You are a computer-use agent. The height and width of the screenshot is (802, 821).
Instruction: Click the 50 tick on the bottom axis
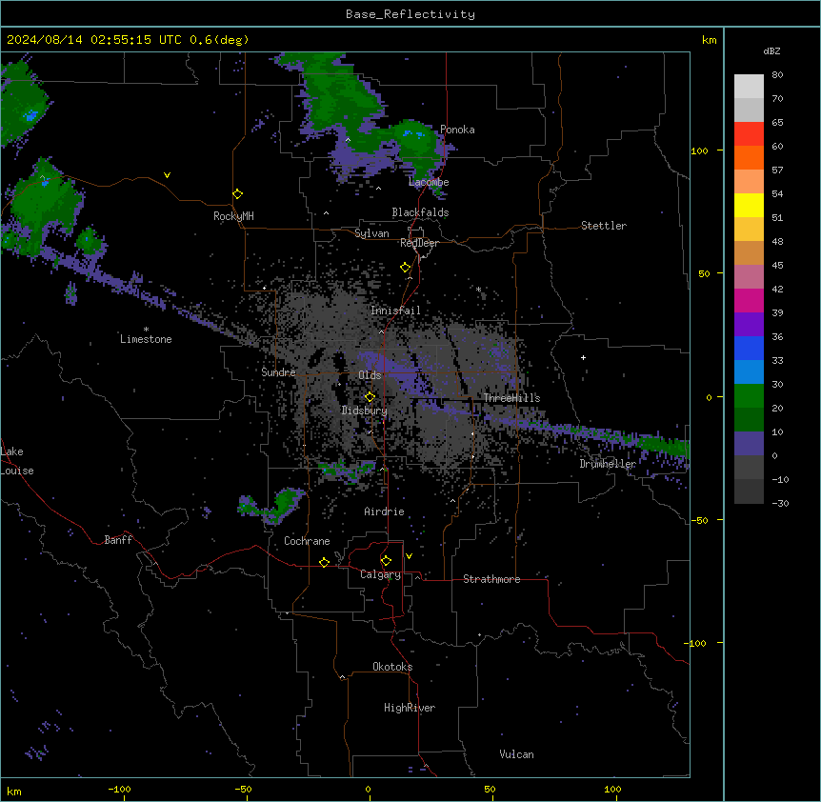(x=490, y=789)
